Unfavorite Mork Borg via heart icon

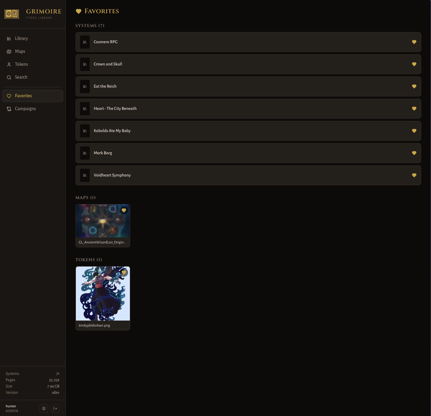click(x=414, y=153)
